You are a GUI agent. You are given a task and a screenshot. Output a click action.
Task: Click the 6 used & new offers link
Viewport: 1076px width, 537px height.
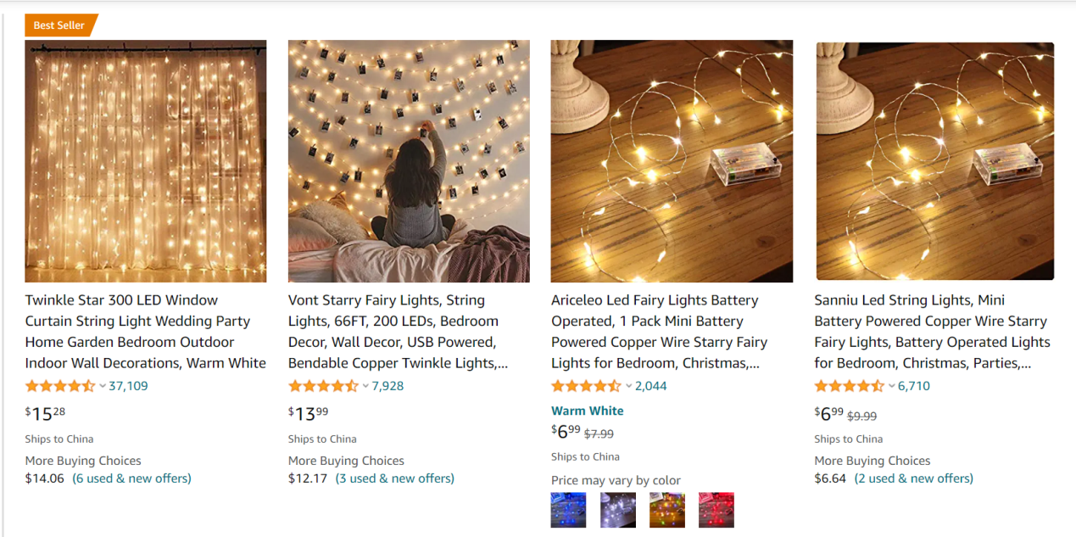(132, 478)
